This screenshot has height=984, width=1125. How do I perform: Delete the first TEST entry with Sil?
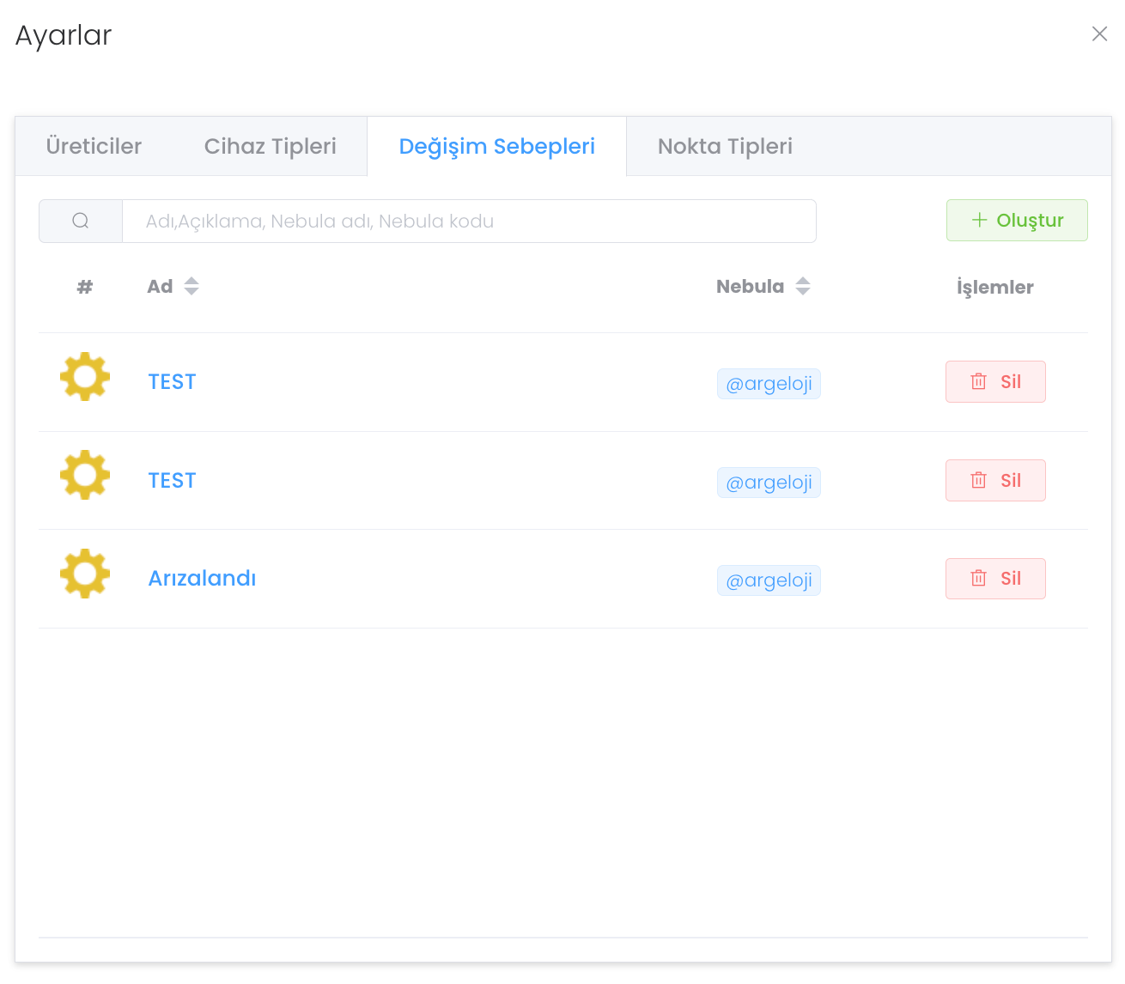pyautogui.click(x=995, y=382)
